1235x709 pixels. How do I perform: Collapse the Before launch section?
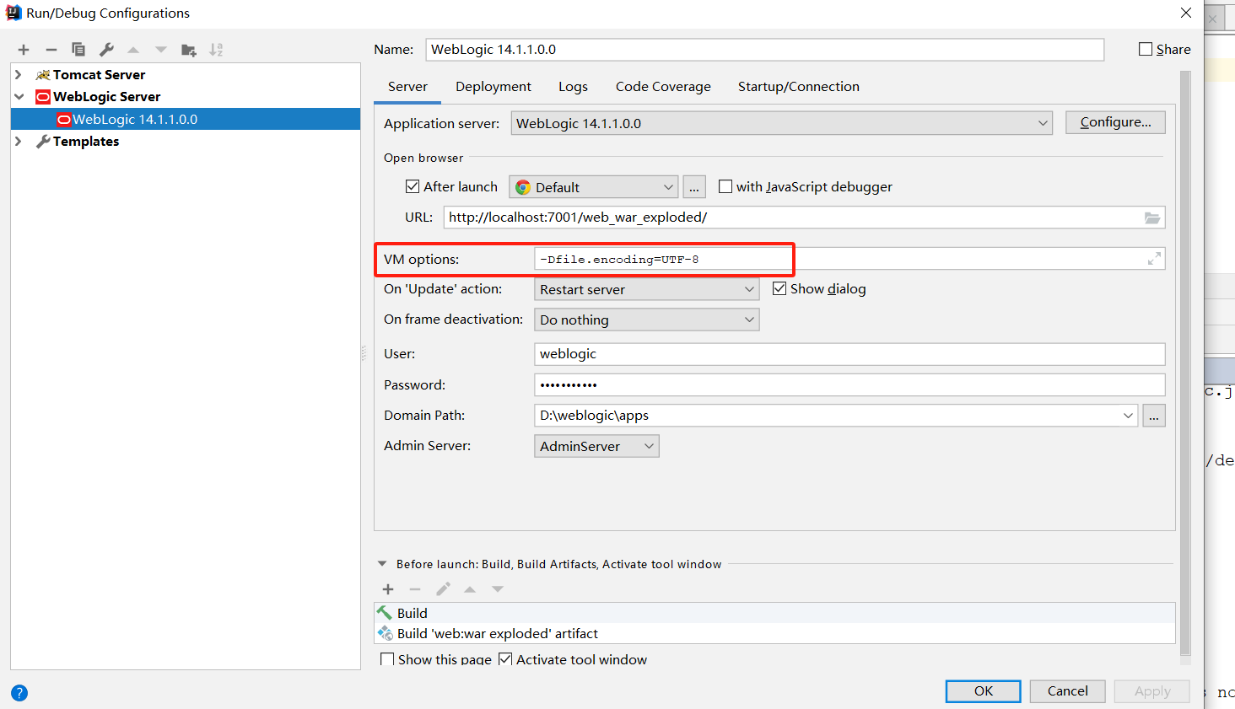point(382,563)
